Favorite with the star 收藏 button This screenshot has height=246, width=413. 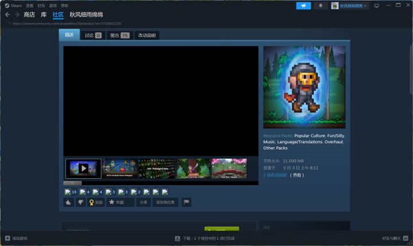click(x=120, y=202)
